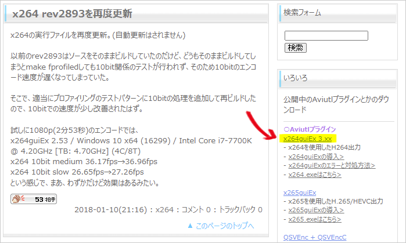Click the line x264 10bit medium 36.17fps→36.96fps

tap(84, 162)
